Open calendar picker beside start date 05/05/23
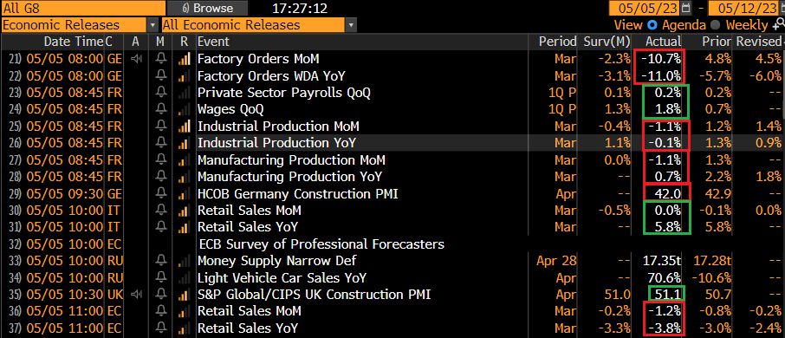 [686, 8]
